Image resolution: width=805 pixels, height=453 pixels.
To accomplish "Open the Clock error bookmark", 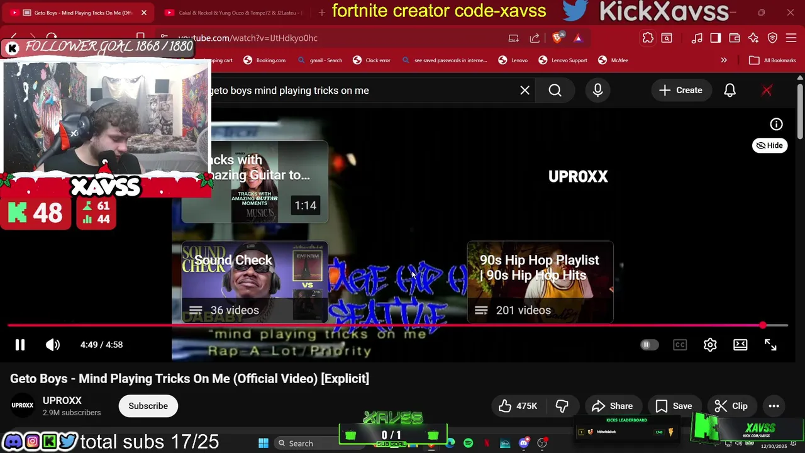I will coord(372,60).
